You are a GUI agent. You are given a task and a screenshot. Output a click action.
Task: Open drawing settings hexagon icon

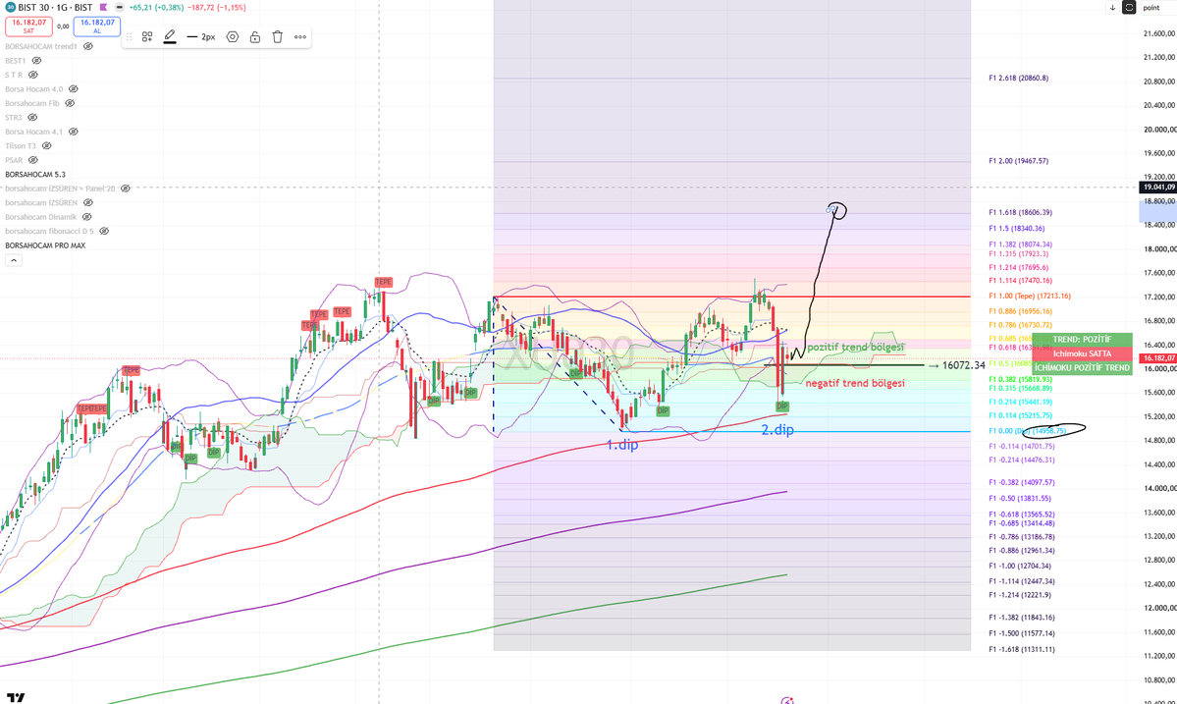tap(233, 36)
